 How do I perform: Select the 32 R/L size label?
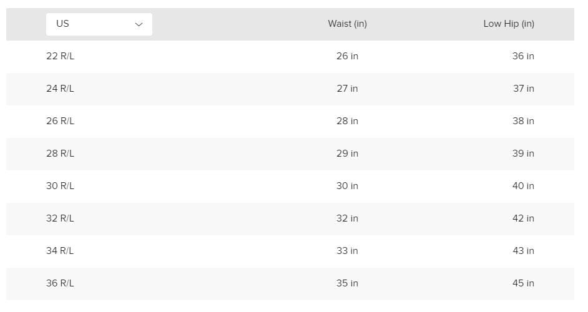(60, 218)
